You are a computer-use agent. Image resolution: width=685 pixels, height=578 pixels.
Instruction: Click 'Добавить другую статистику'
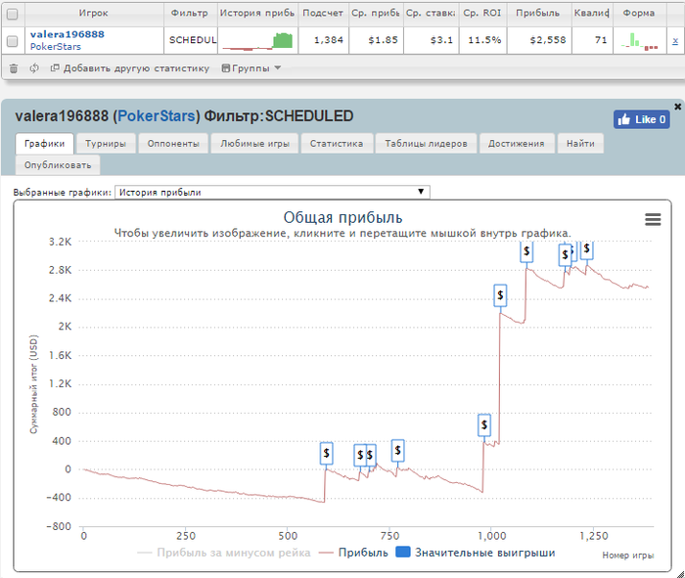130,68
